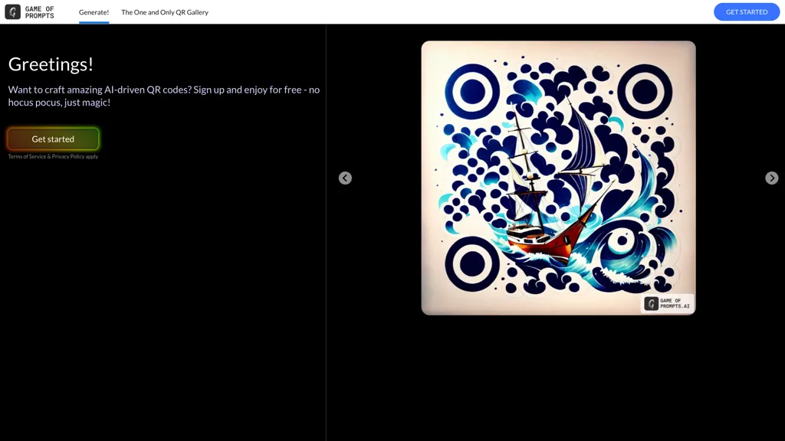
Task: Click the Terms of Service & Privacy Policy text
Action: coord(53,156)
